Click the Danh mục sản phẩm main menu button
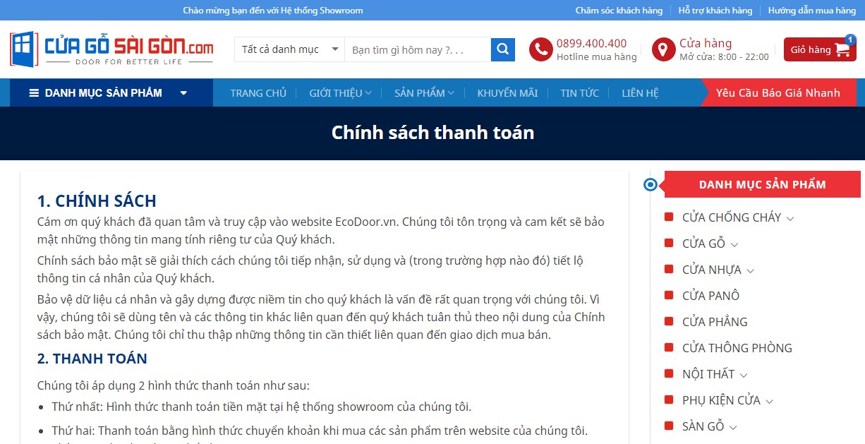 [x=111, y=93]
